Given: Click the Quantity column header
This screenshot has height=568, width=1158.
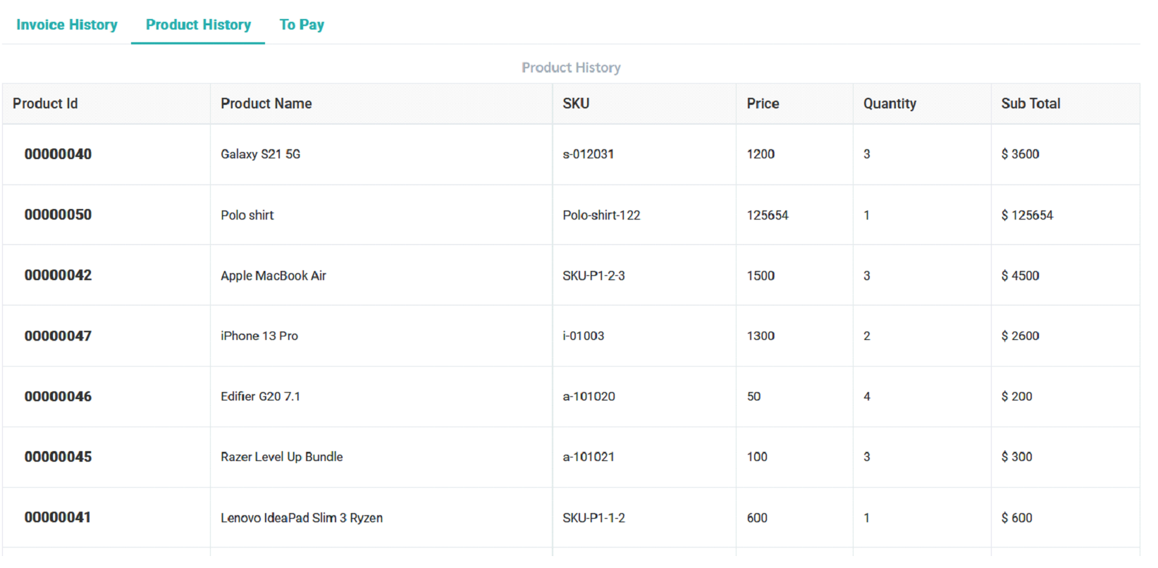Looking at the screenshot, I should (x=889, y=103).
